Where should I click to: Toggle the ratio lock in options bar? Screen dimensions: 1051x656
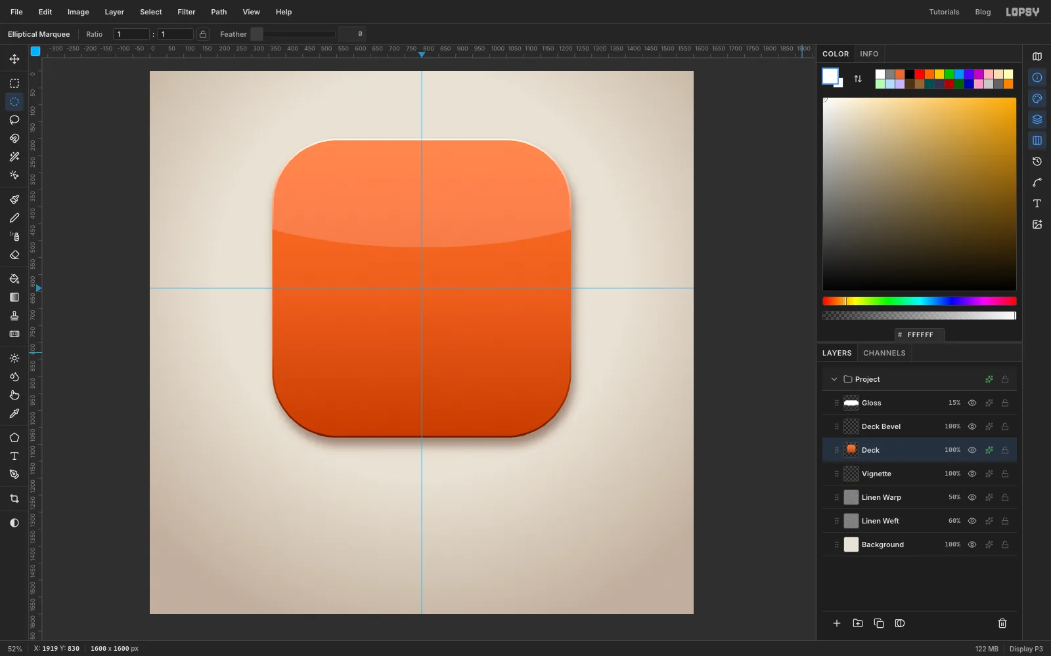click(x=203, y=34)
